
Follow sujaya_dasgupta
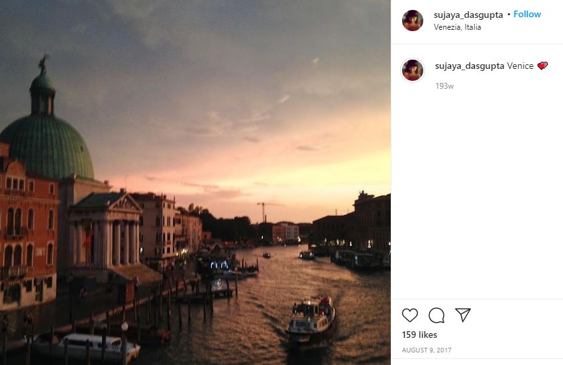click(527, 15)
